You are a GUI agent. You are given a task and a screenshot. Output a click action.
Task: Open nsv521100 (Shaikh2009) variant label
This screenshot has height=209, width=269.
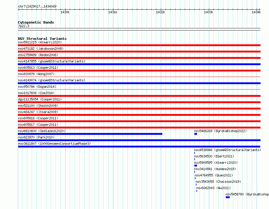click(x=38, y=106)
